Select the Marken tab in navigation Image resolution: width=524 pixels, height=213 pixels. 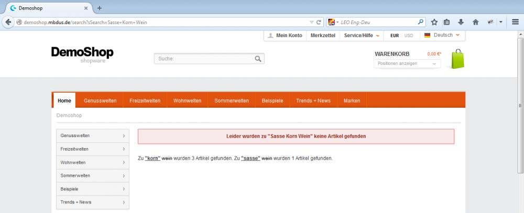[x=352, y=100]
